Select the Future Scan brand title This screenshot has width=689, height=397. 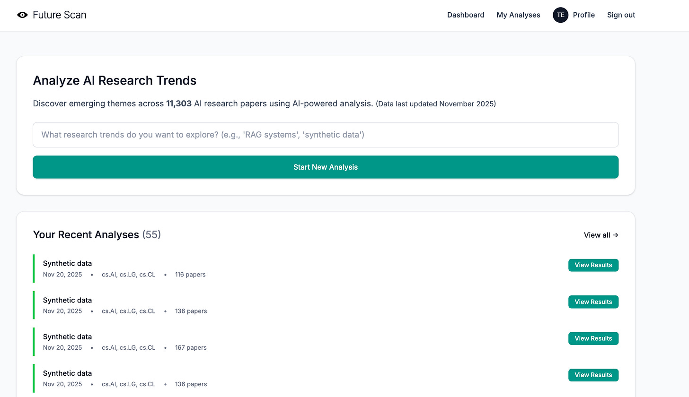pos(60,15)
